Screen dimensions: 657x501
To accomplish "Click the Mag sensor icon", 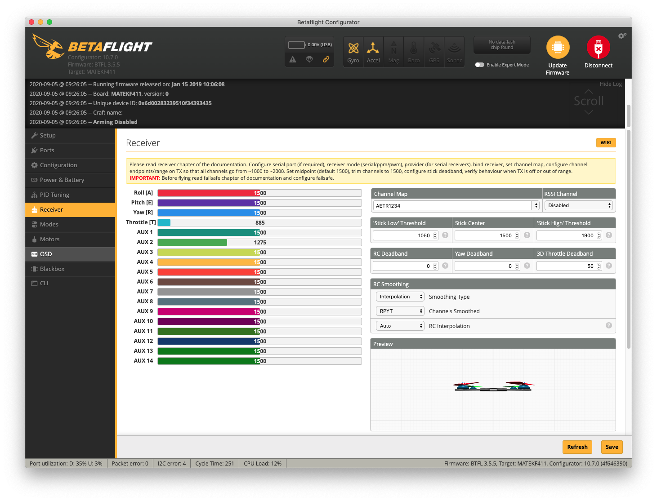I will (x=393, y=52).
